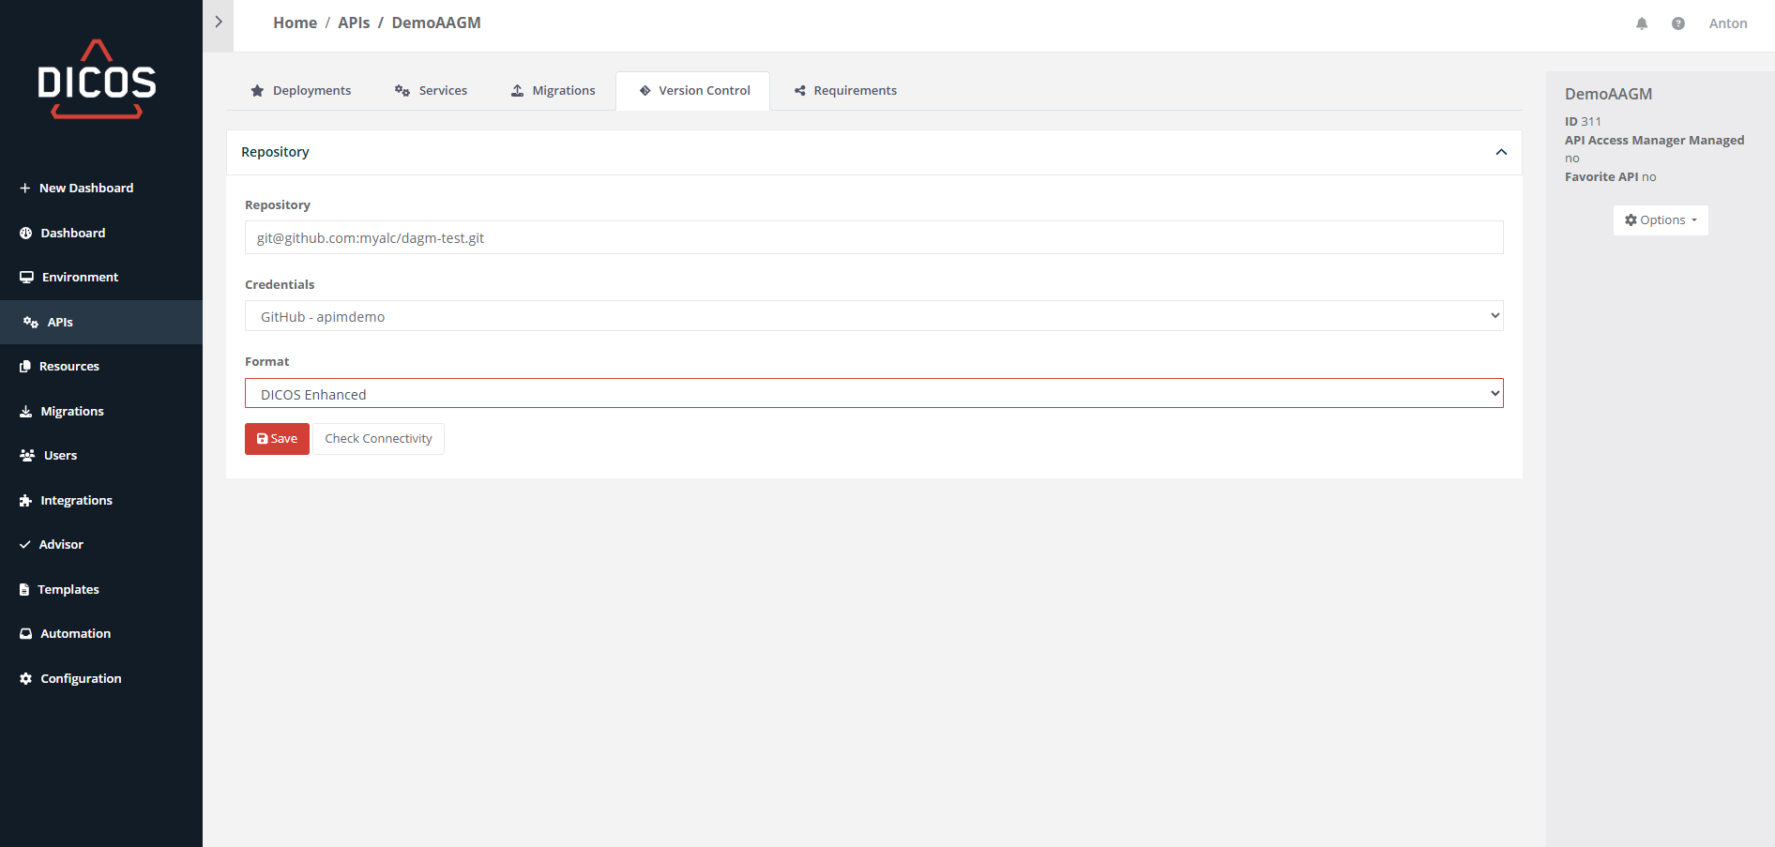Click the Users icon in sidebar
Image resolution: width=1775 pixels, height=847 pixels.
click(27, 456)
